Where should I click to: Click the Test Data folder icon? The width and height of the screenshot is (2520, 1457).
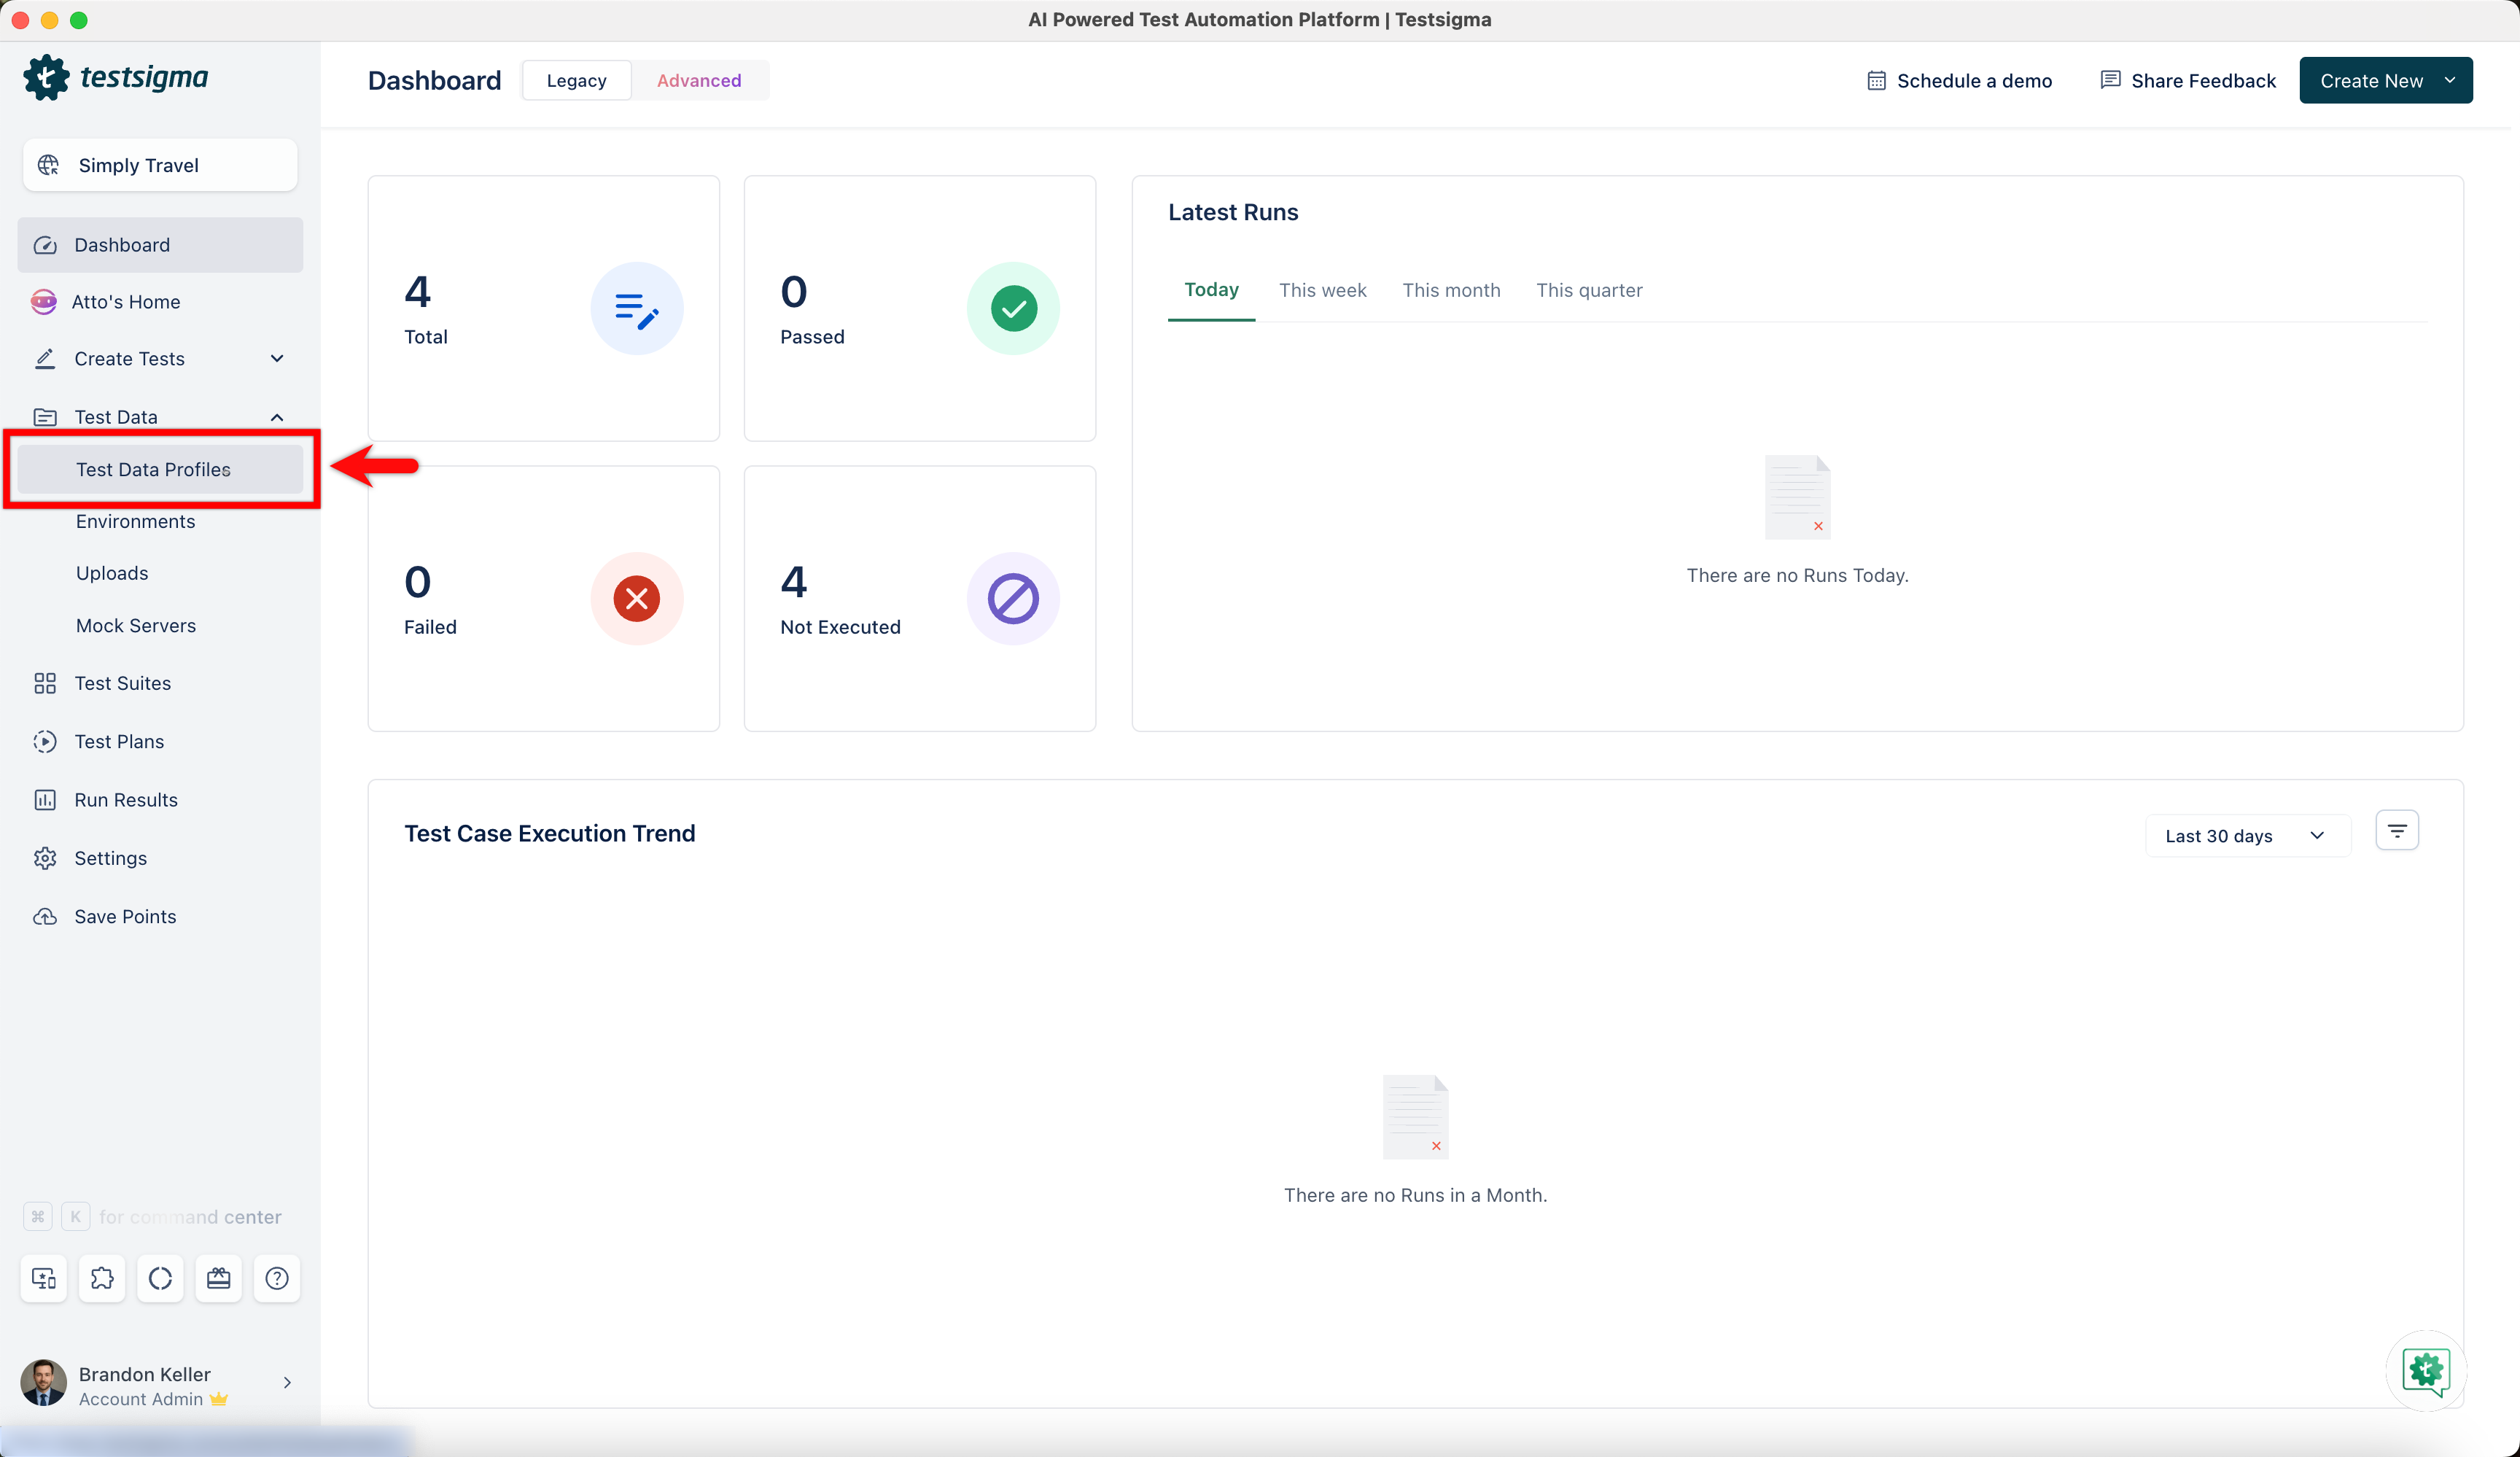(x=45, y=417)
